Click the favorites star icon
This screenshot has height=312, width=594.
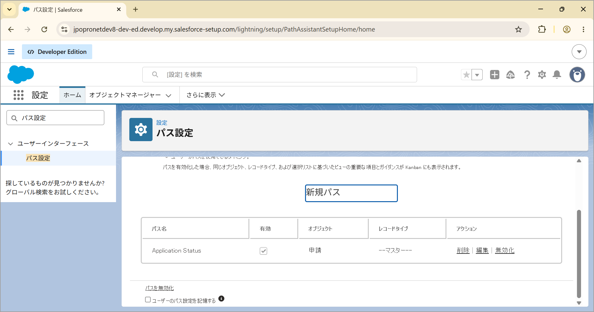pyautogui.click(x=466, y=75)
